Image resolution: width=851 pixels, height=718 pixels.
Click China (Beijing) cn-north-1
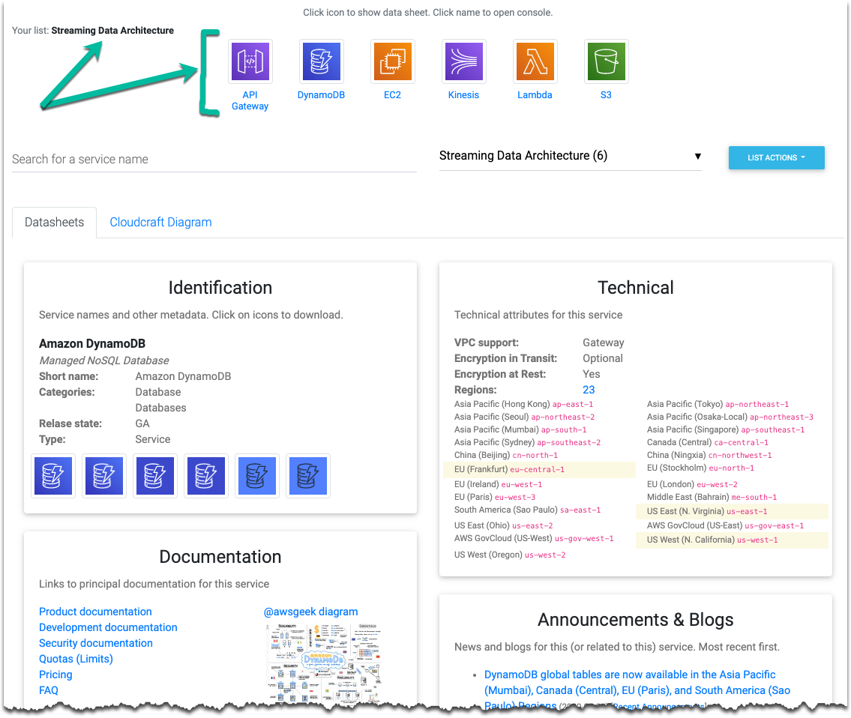pyautogui.click(x=506, y=456)
